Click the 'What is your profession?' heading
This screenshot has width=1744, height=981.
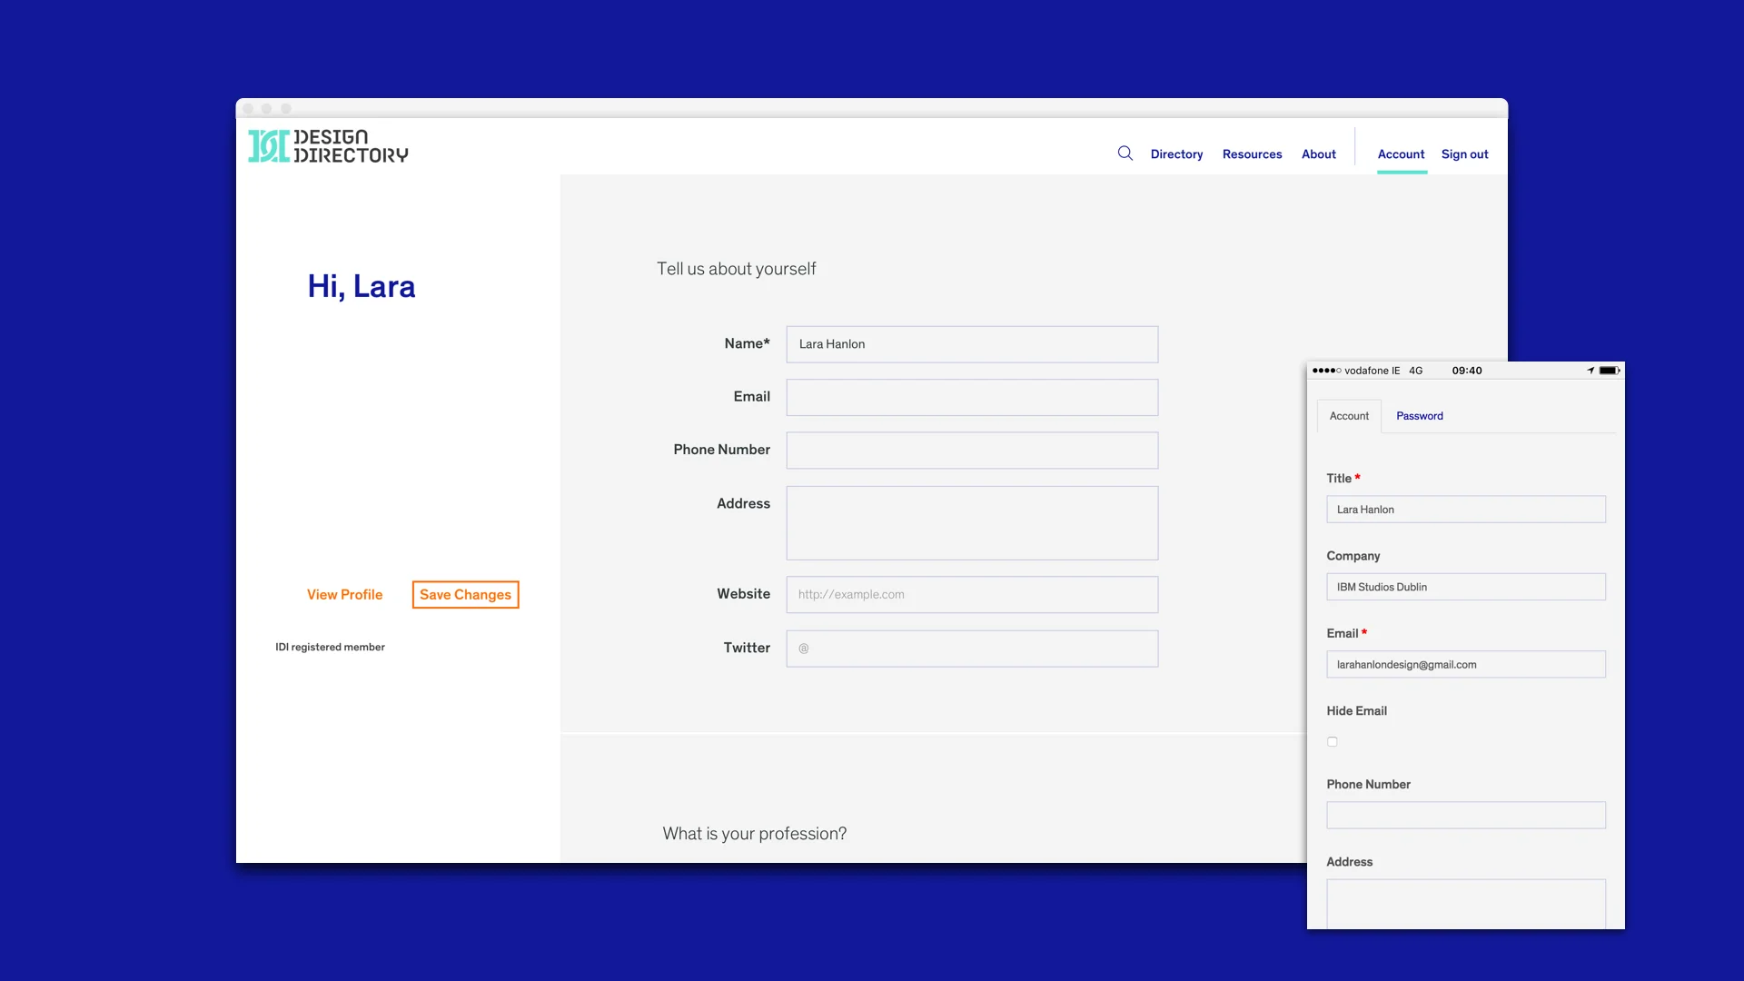pyautogui.click(x=754, y=834)
